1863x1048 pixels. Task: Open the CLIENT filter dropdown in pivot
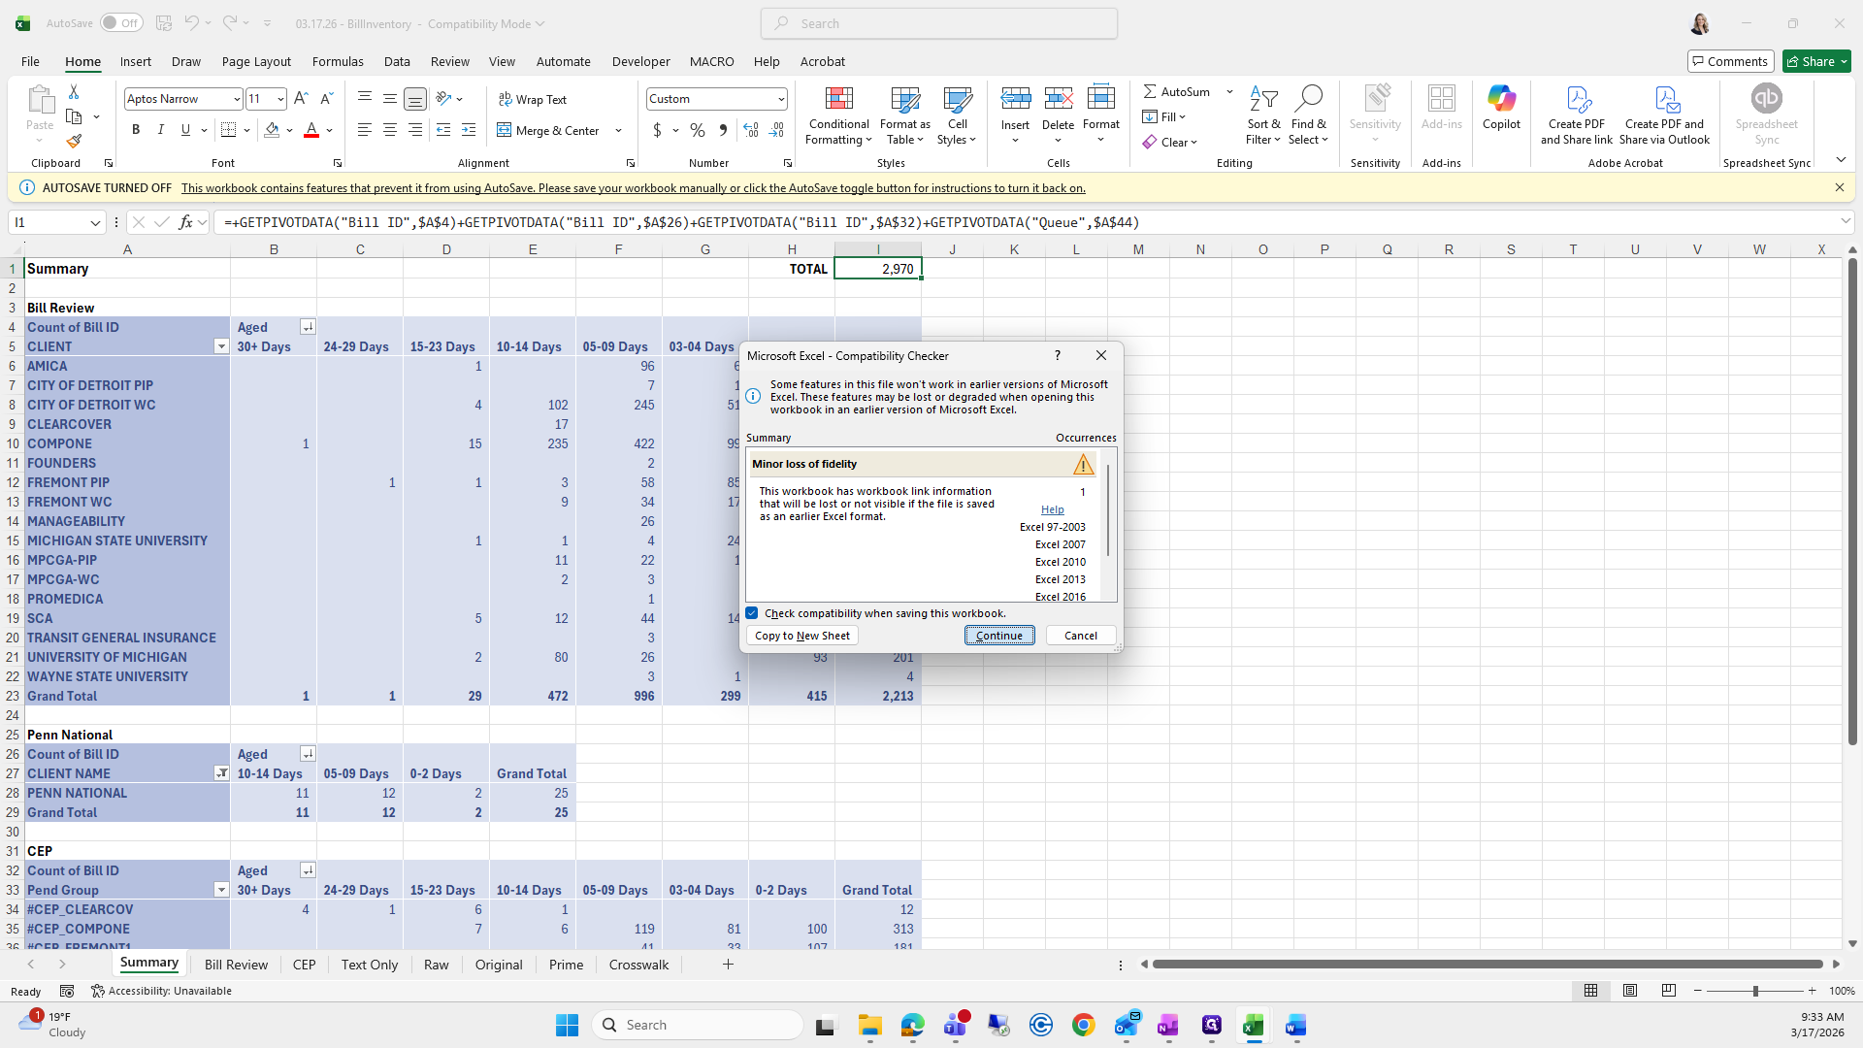click(x=221, y=346)
